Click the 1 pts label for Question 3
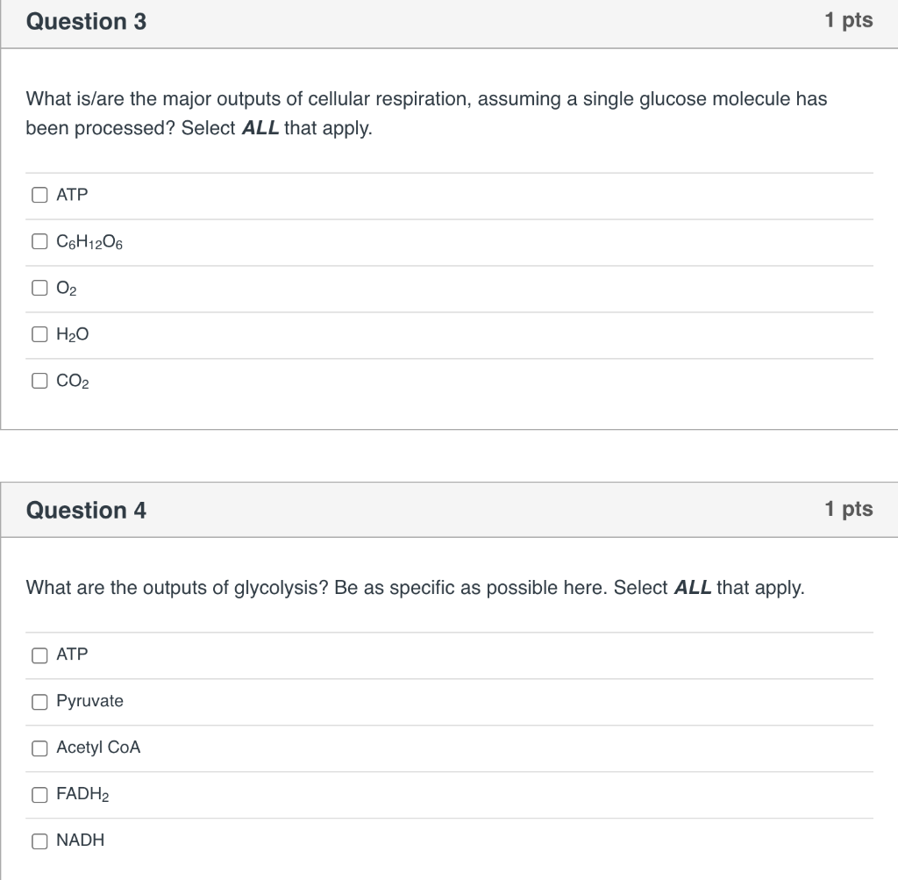The height and width of the screenshot is (880, 898). point(848,20)
